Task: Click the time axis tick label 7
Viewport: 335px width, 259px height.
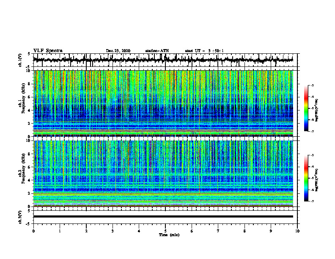Action: coord(218,231)
